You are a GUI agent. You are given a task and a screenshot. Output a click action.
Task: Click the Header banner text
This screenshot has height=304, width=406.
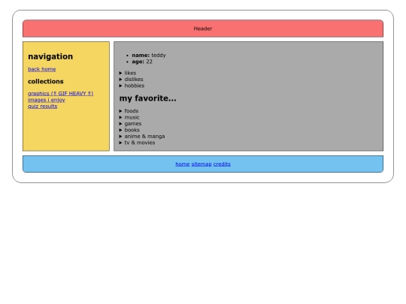click(x=203, y=29)
